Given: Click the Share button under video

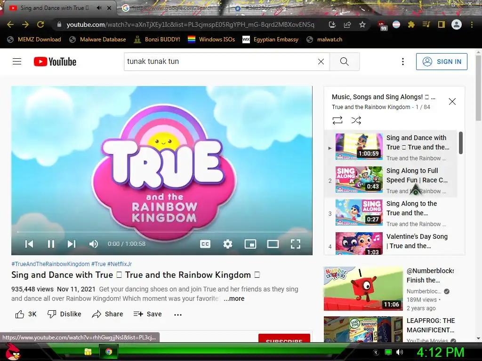Looking at the screenshot, I should pos(108,314).
